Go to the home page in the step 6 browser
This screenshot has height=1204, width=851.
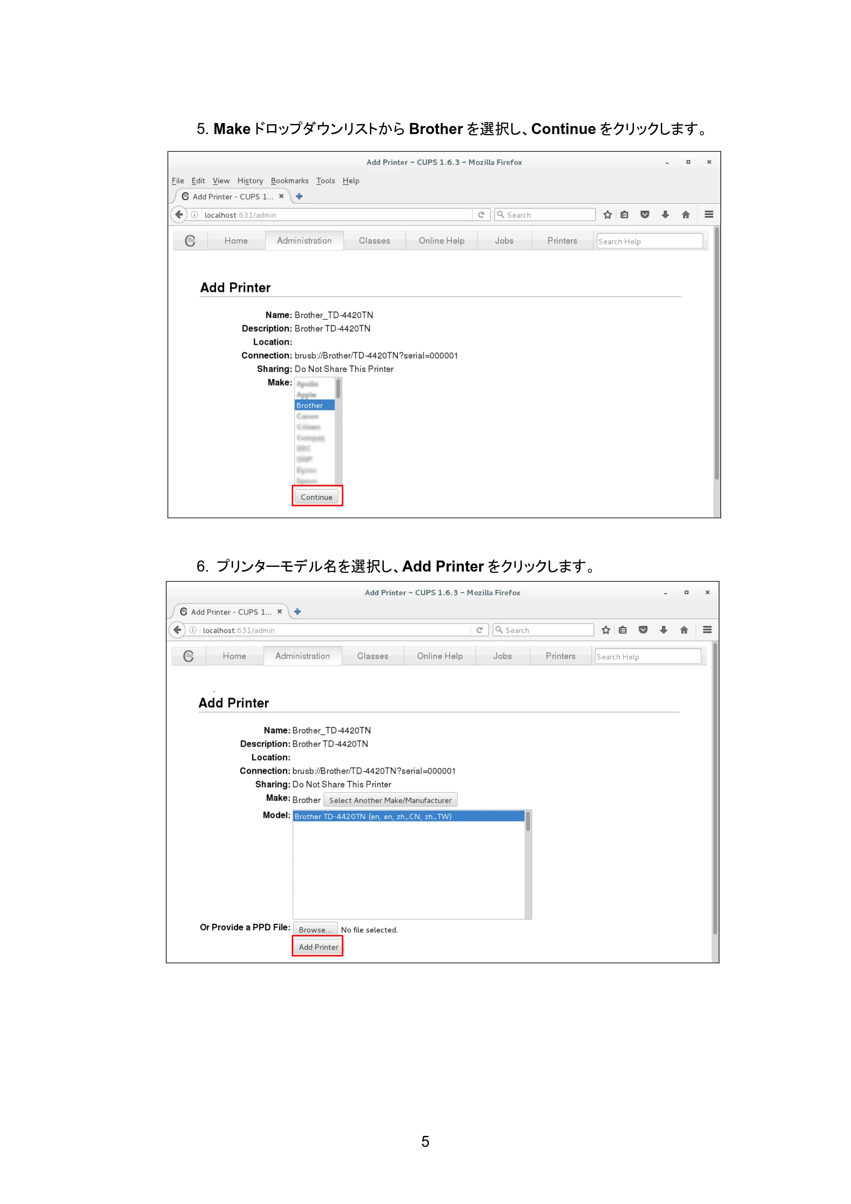(684, 630)
